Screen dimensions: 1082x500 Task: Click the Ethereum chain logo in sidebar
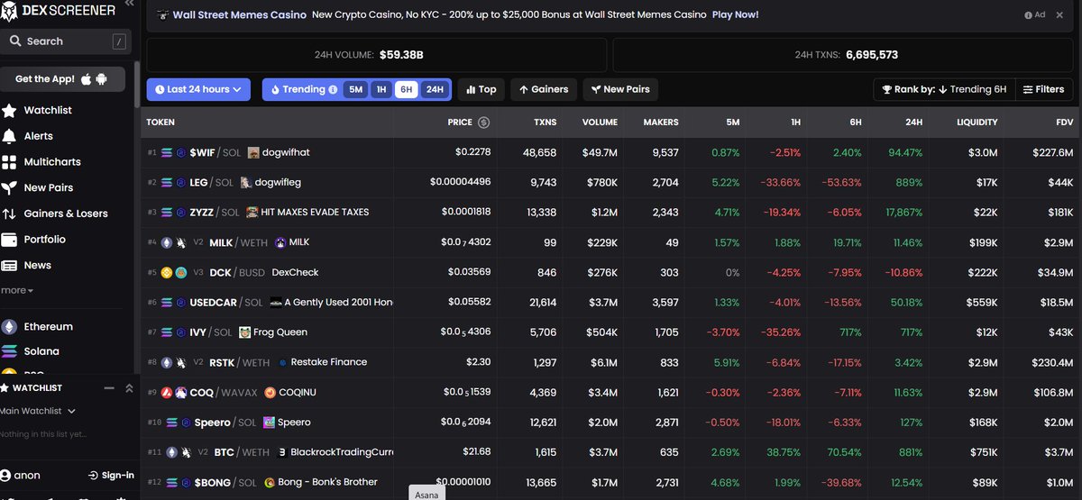tap(9, 326)
